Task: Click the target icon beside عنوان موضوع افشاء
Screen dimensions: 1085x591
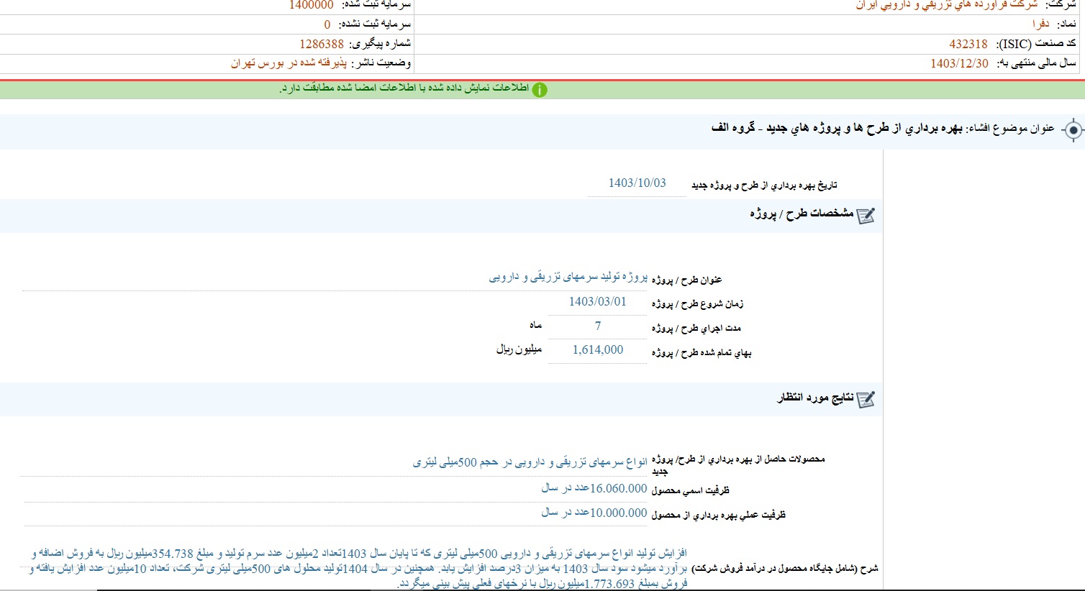Action: [x=1073, y=130]
